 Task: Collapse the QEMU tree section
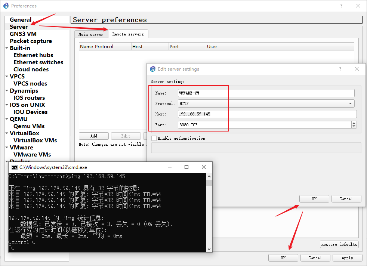click(7, 119)
